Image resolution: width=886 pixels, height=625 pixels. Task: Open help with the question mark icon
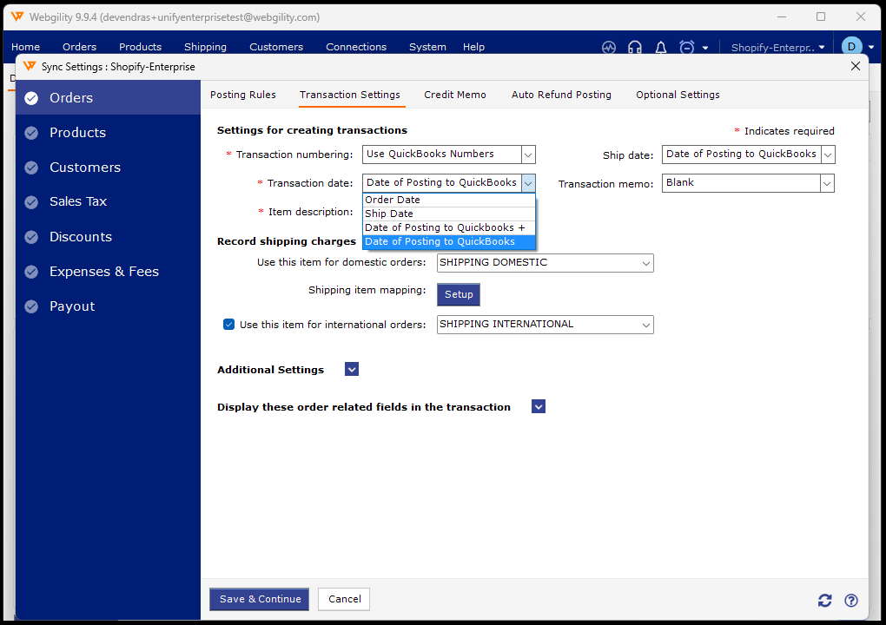pos(851,601)
